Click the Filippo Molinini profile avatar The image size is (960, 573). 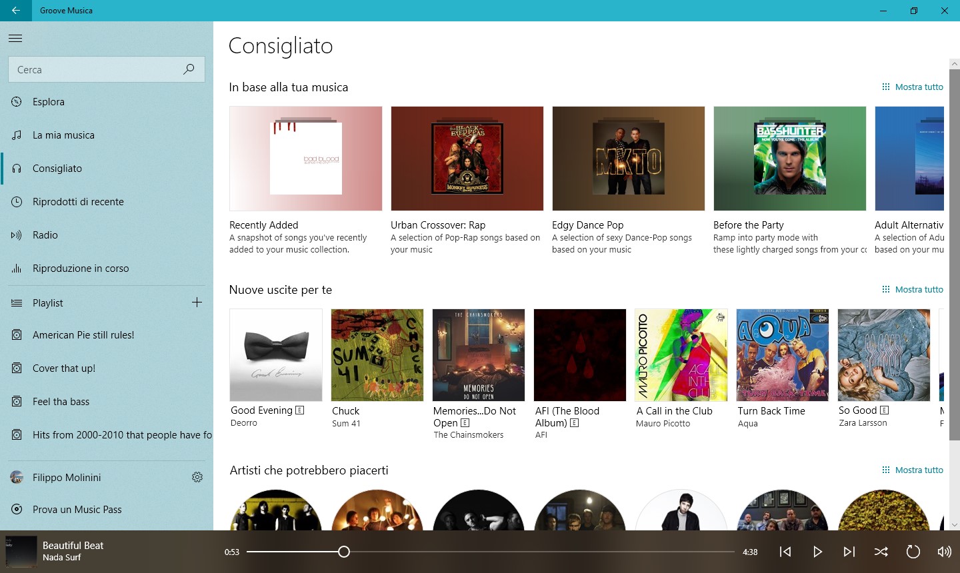coord(17,478)
